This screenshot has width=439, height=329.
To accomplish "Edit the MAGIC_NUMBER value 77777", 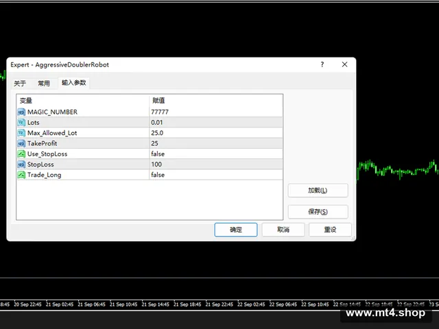I will 216,112.
